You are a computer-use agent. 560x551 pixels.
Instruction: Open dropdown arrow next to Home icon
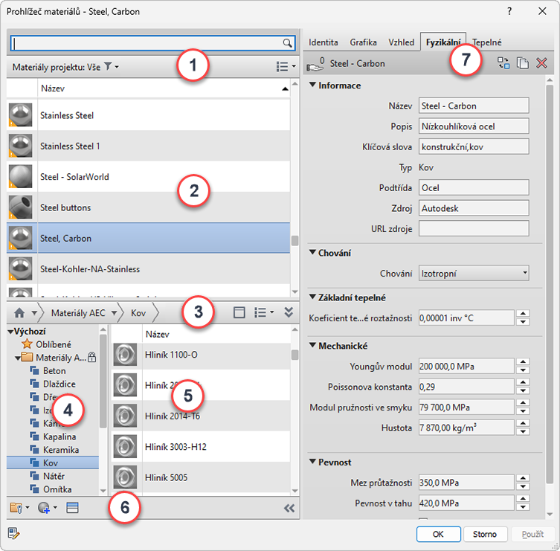34,313
